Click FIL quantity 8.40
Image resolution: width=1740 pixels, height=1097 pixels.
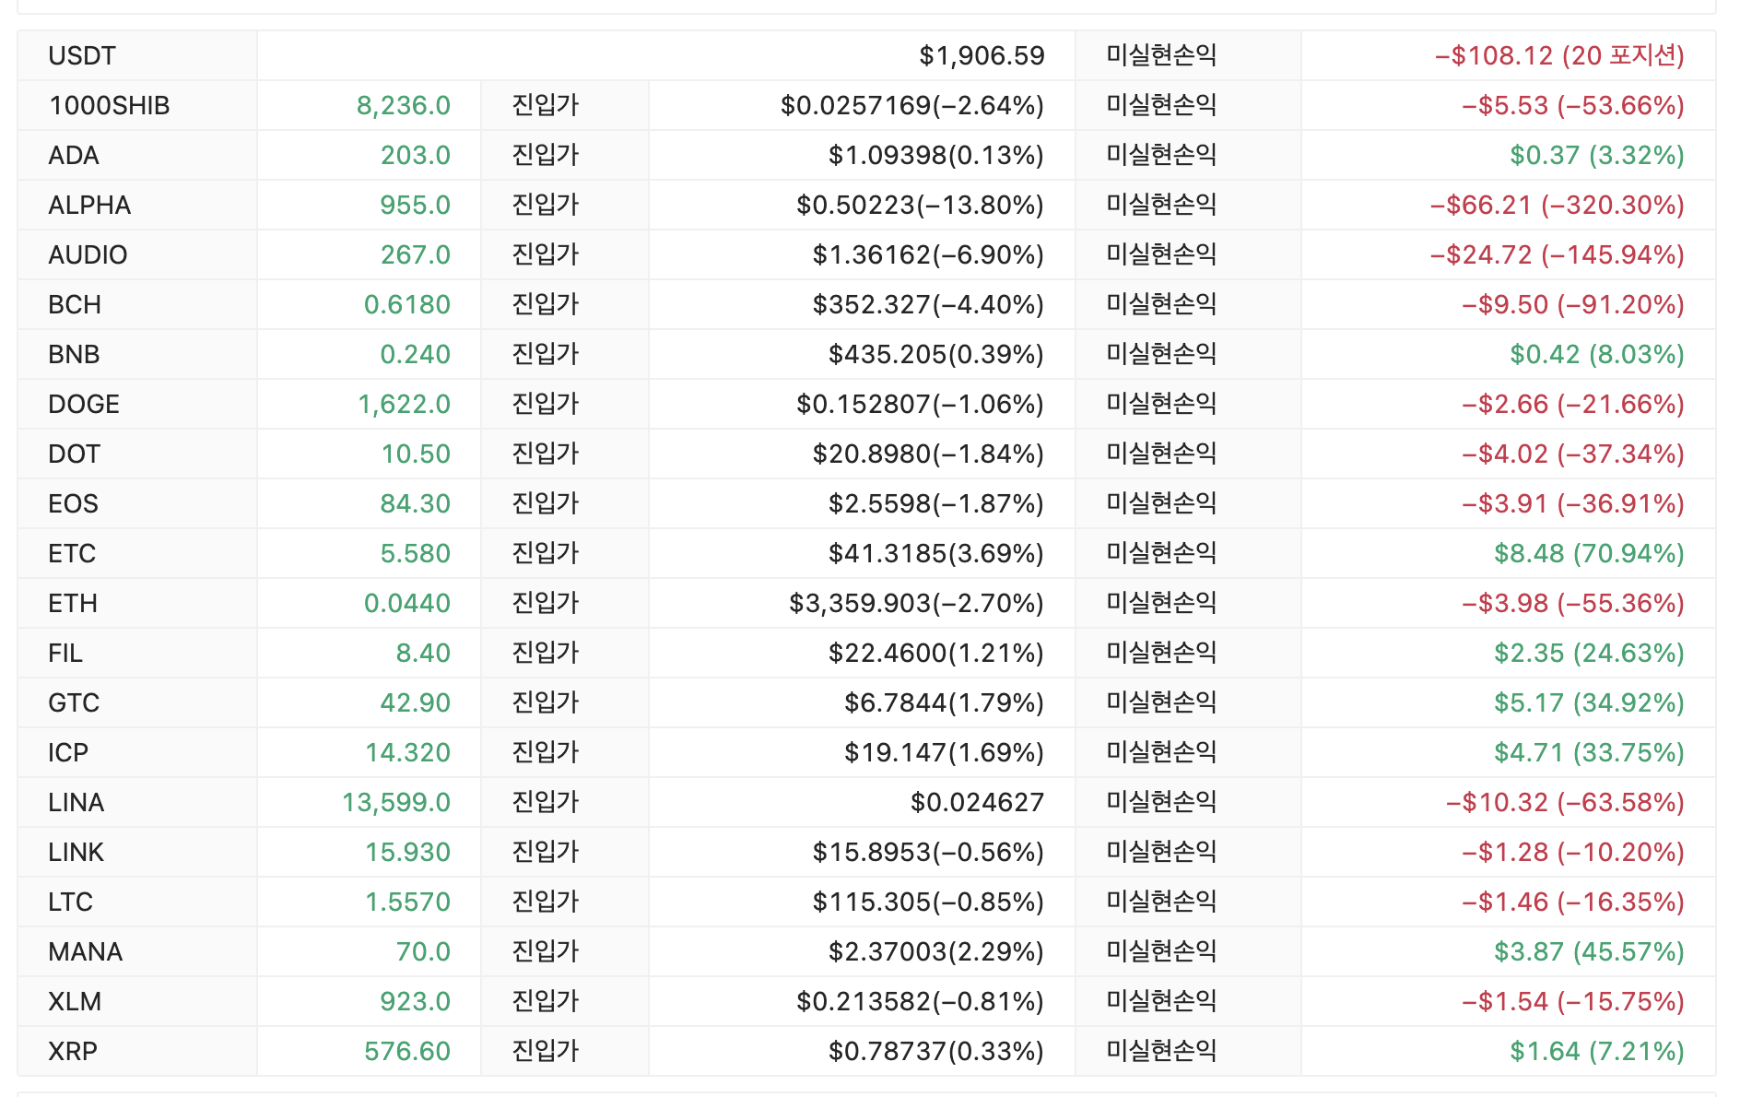tap(423, 654)
